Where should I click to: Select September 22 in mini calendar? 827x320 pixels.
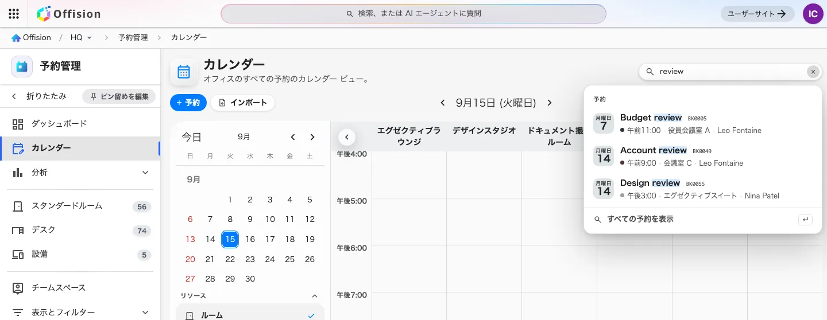230,259
